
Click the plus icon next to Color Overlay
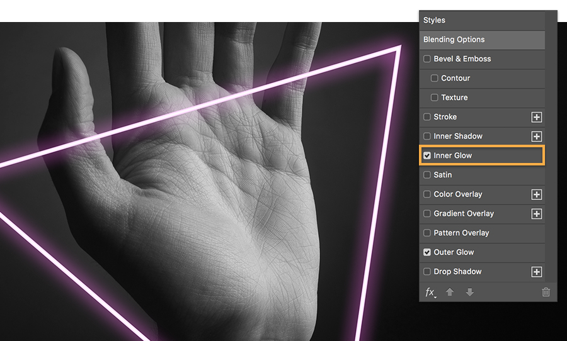tap(536, 194)
